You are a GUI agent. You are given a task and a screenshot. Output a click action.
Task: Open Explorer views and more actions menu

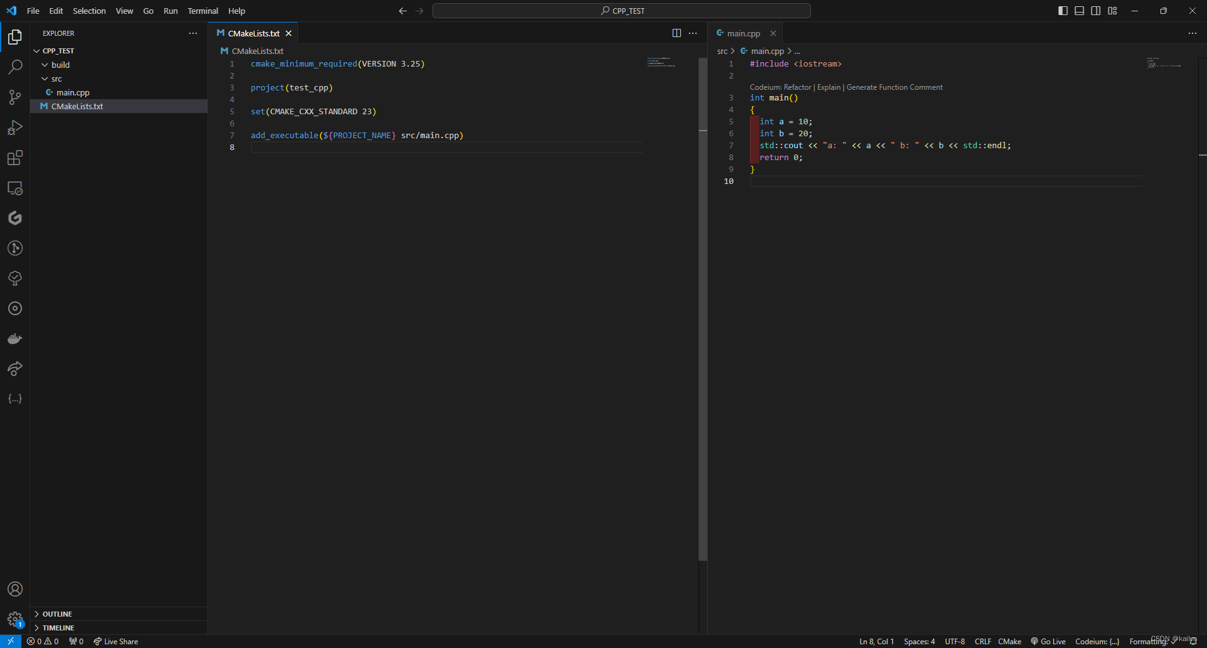(193, 33)
